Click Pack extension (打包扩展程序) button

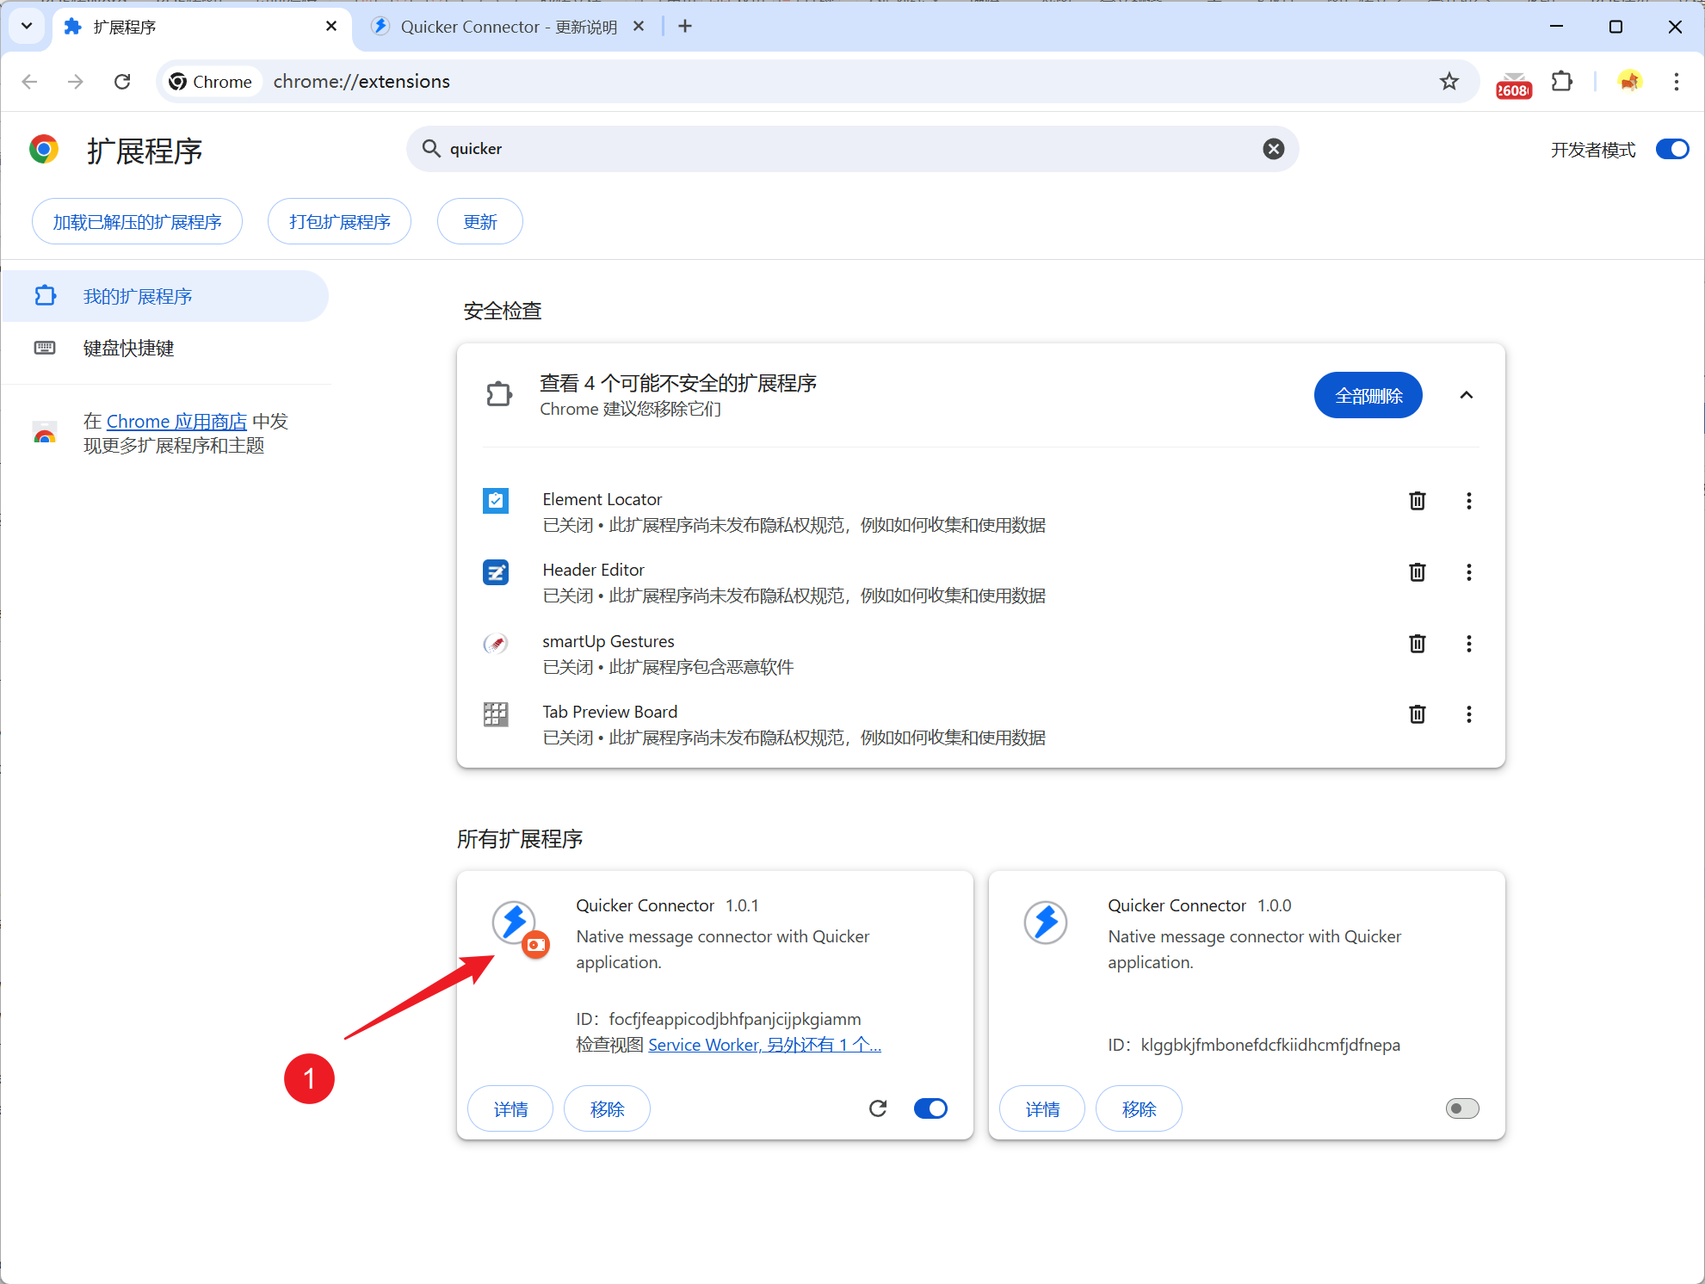(339, 221)
